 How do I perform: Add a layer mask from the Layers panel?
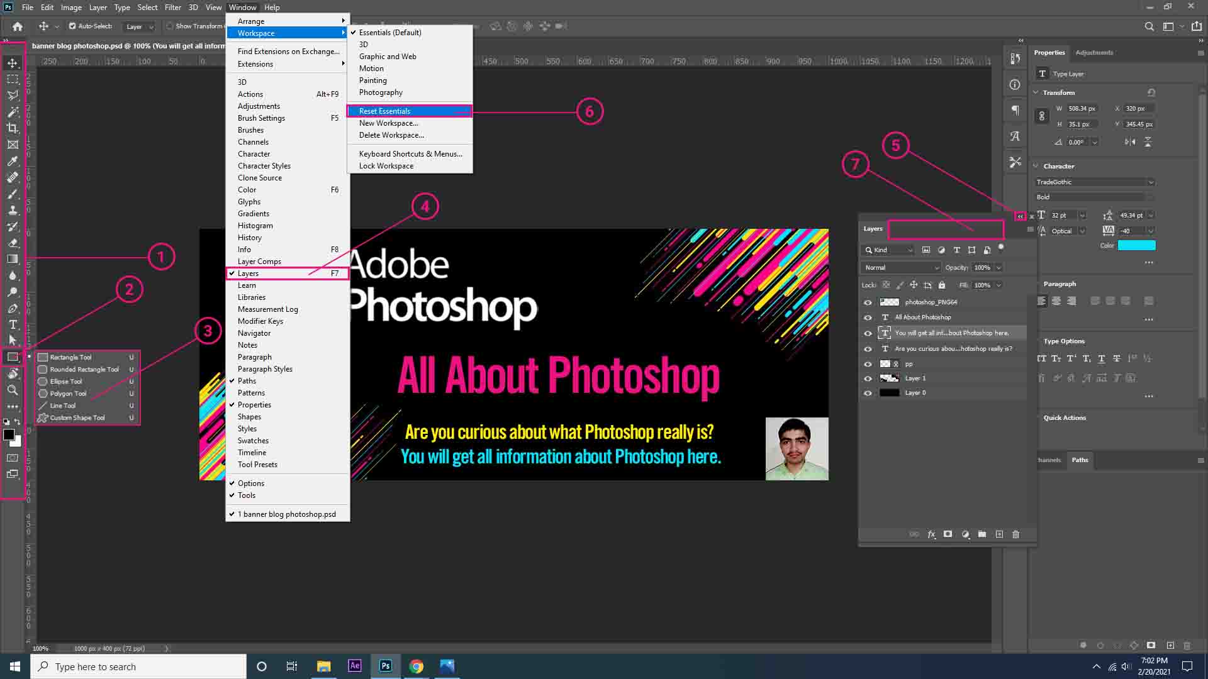click(x=948, y=534)
